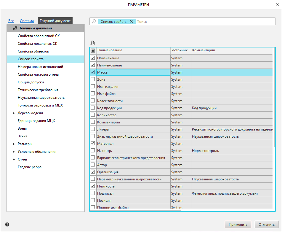Screen dimensions: 282x232
Task: Toggle the select-all checkbox in table header
Action: [x=93, y=50]
